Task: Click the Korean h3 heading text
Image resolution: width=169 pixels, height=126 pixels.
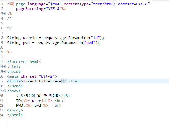Action: click(x=42, y=96)
